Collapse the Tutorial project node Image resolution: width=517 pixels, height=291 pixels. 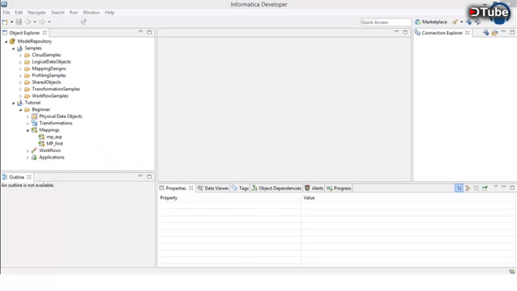click(x=13, y=103)
